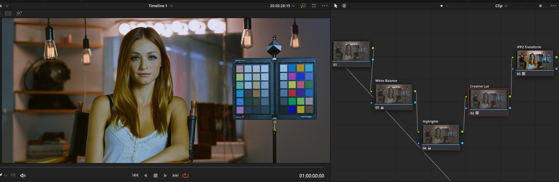Stop playback
This screenshot has width=559, height=182.
point(155,175)
